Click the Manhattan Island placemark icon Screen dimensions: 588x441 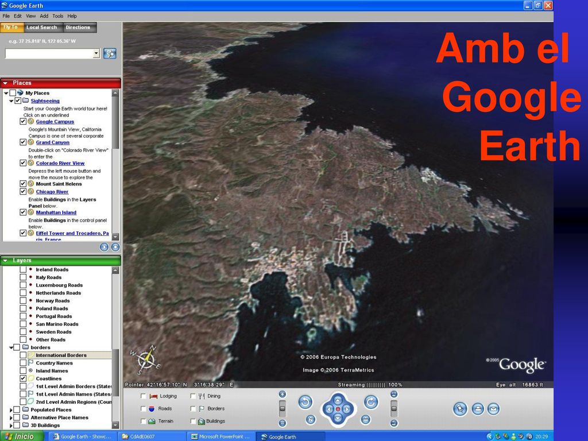[31, 212]
